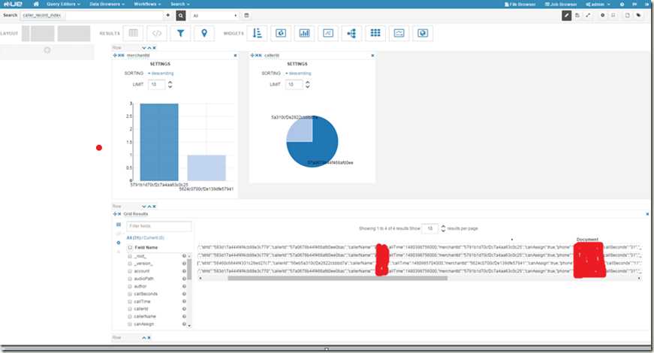This screenshot has width=654, height=353.
Task: Toggle dashboard edit mode pencil icon
Action: tap(566, 16)
